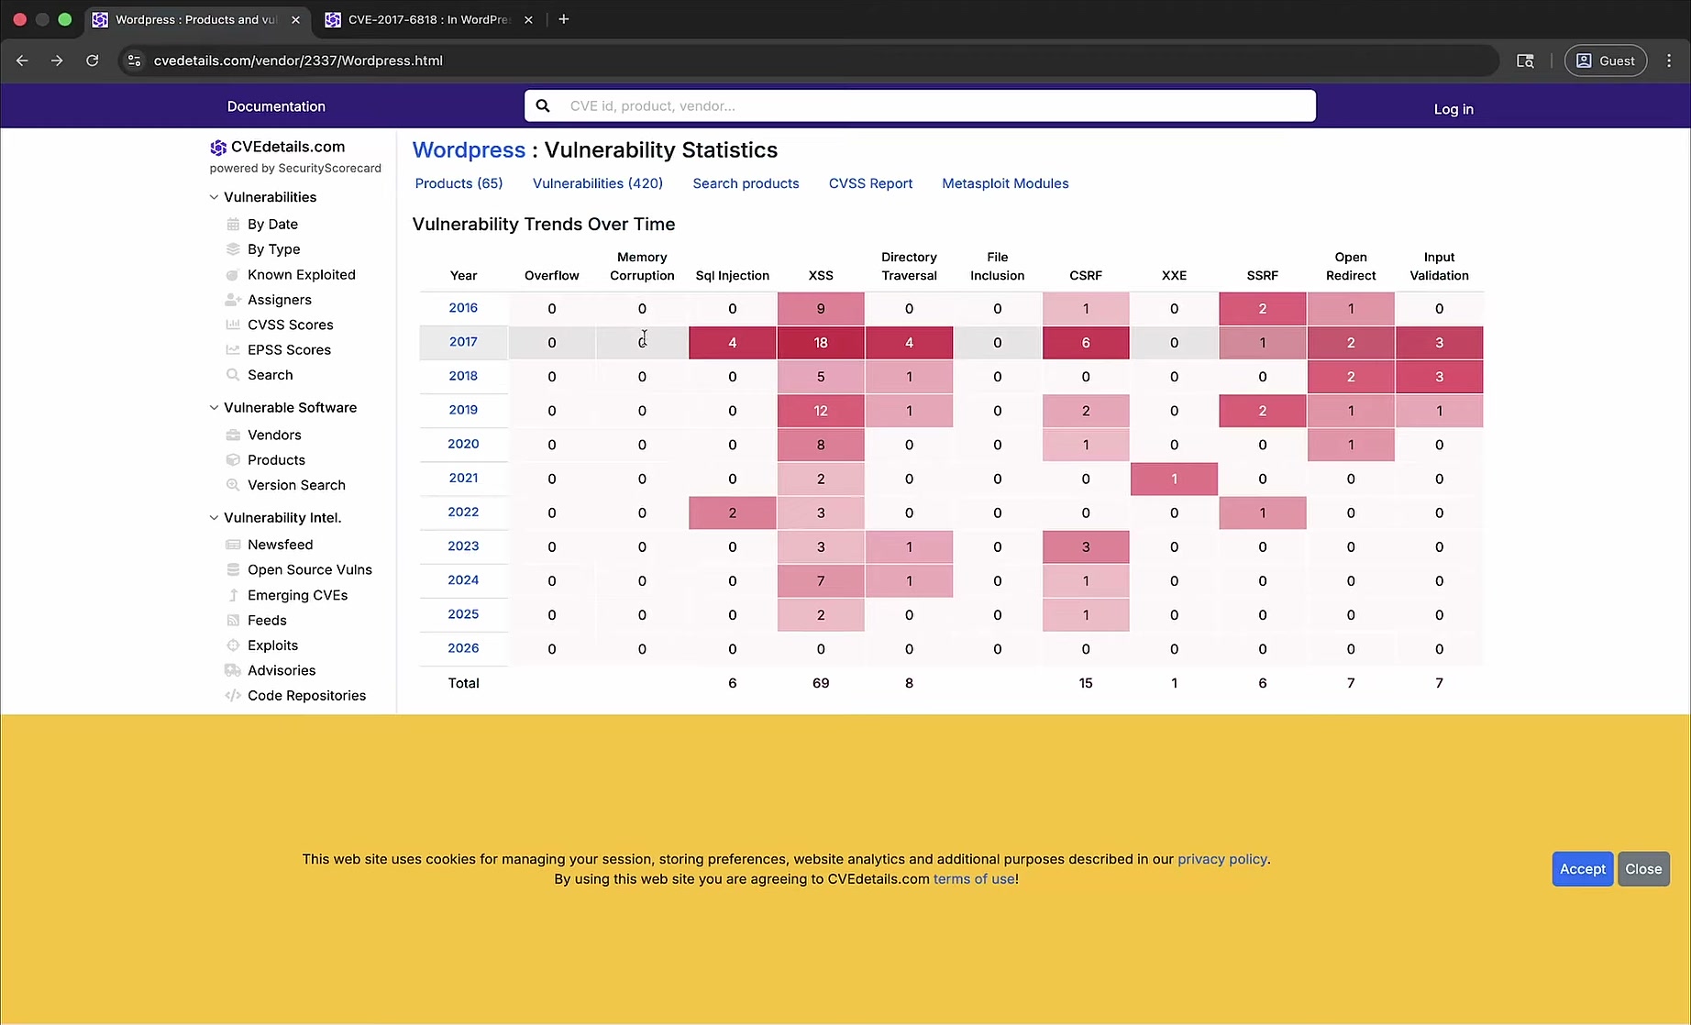Click the 2017 XSS cell showing 18

pos(821,343)
